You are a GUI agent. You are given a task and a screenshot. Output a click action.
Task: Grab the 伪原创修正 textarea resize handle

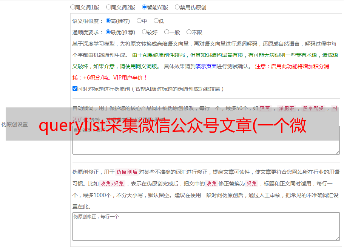pos(338,239)
